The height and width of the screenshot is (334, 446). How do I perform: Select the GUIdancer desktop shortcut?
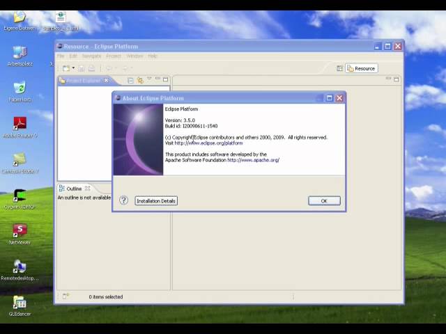[x=20, y=306]
